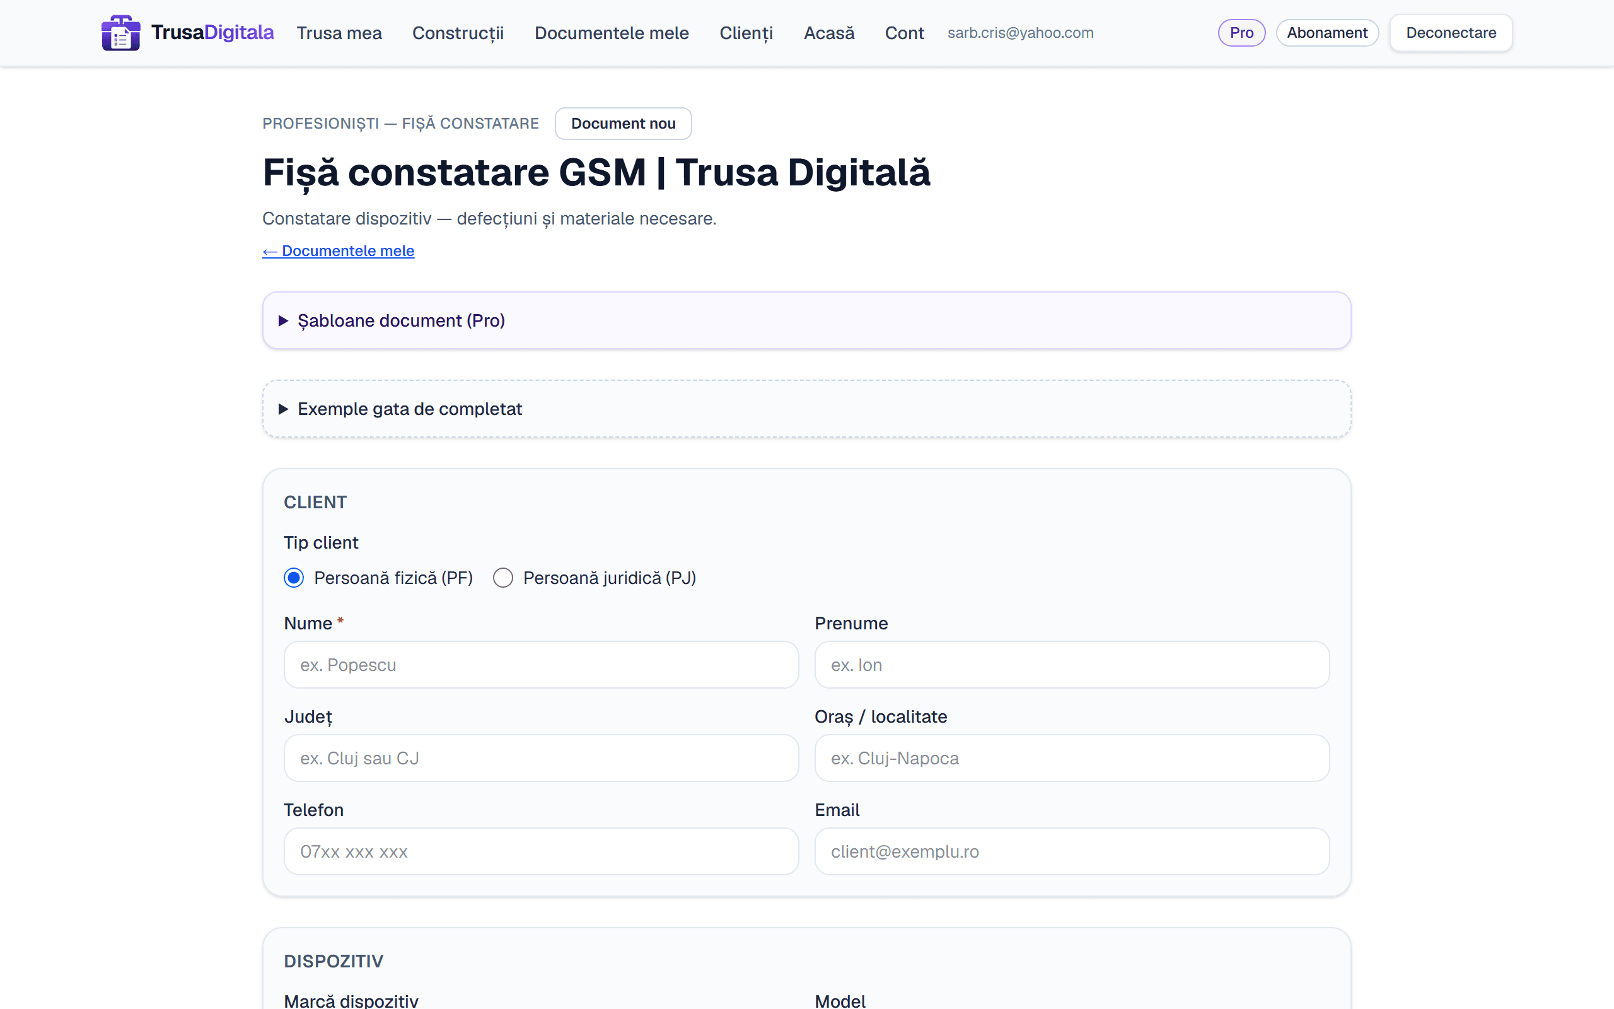The height and width of the screenshot is (1009, 1614).
Task: Follow the back link to Documentele mele
Action: point(338,251)
